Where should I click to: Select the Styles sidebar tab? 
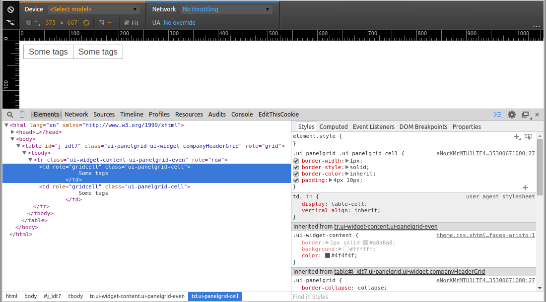[306, 126]
